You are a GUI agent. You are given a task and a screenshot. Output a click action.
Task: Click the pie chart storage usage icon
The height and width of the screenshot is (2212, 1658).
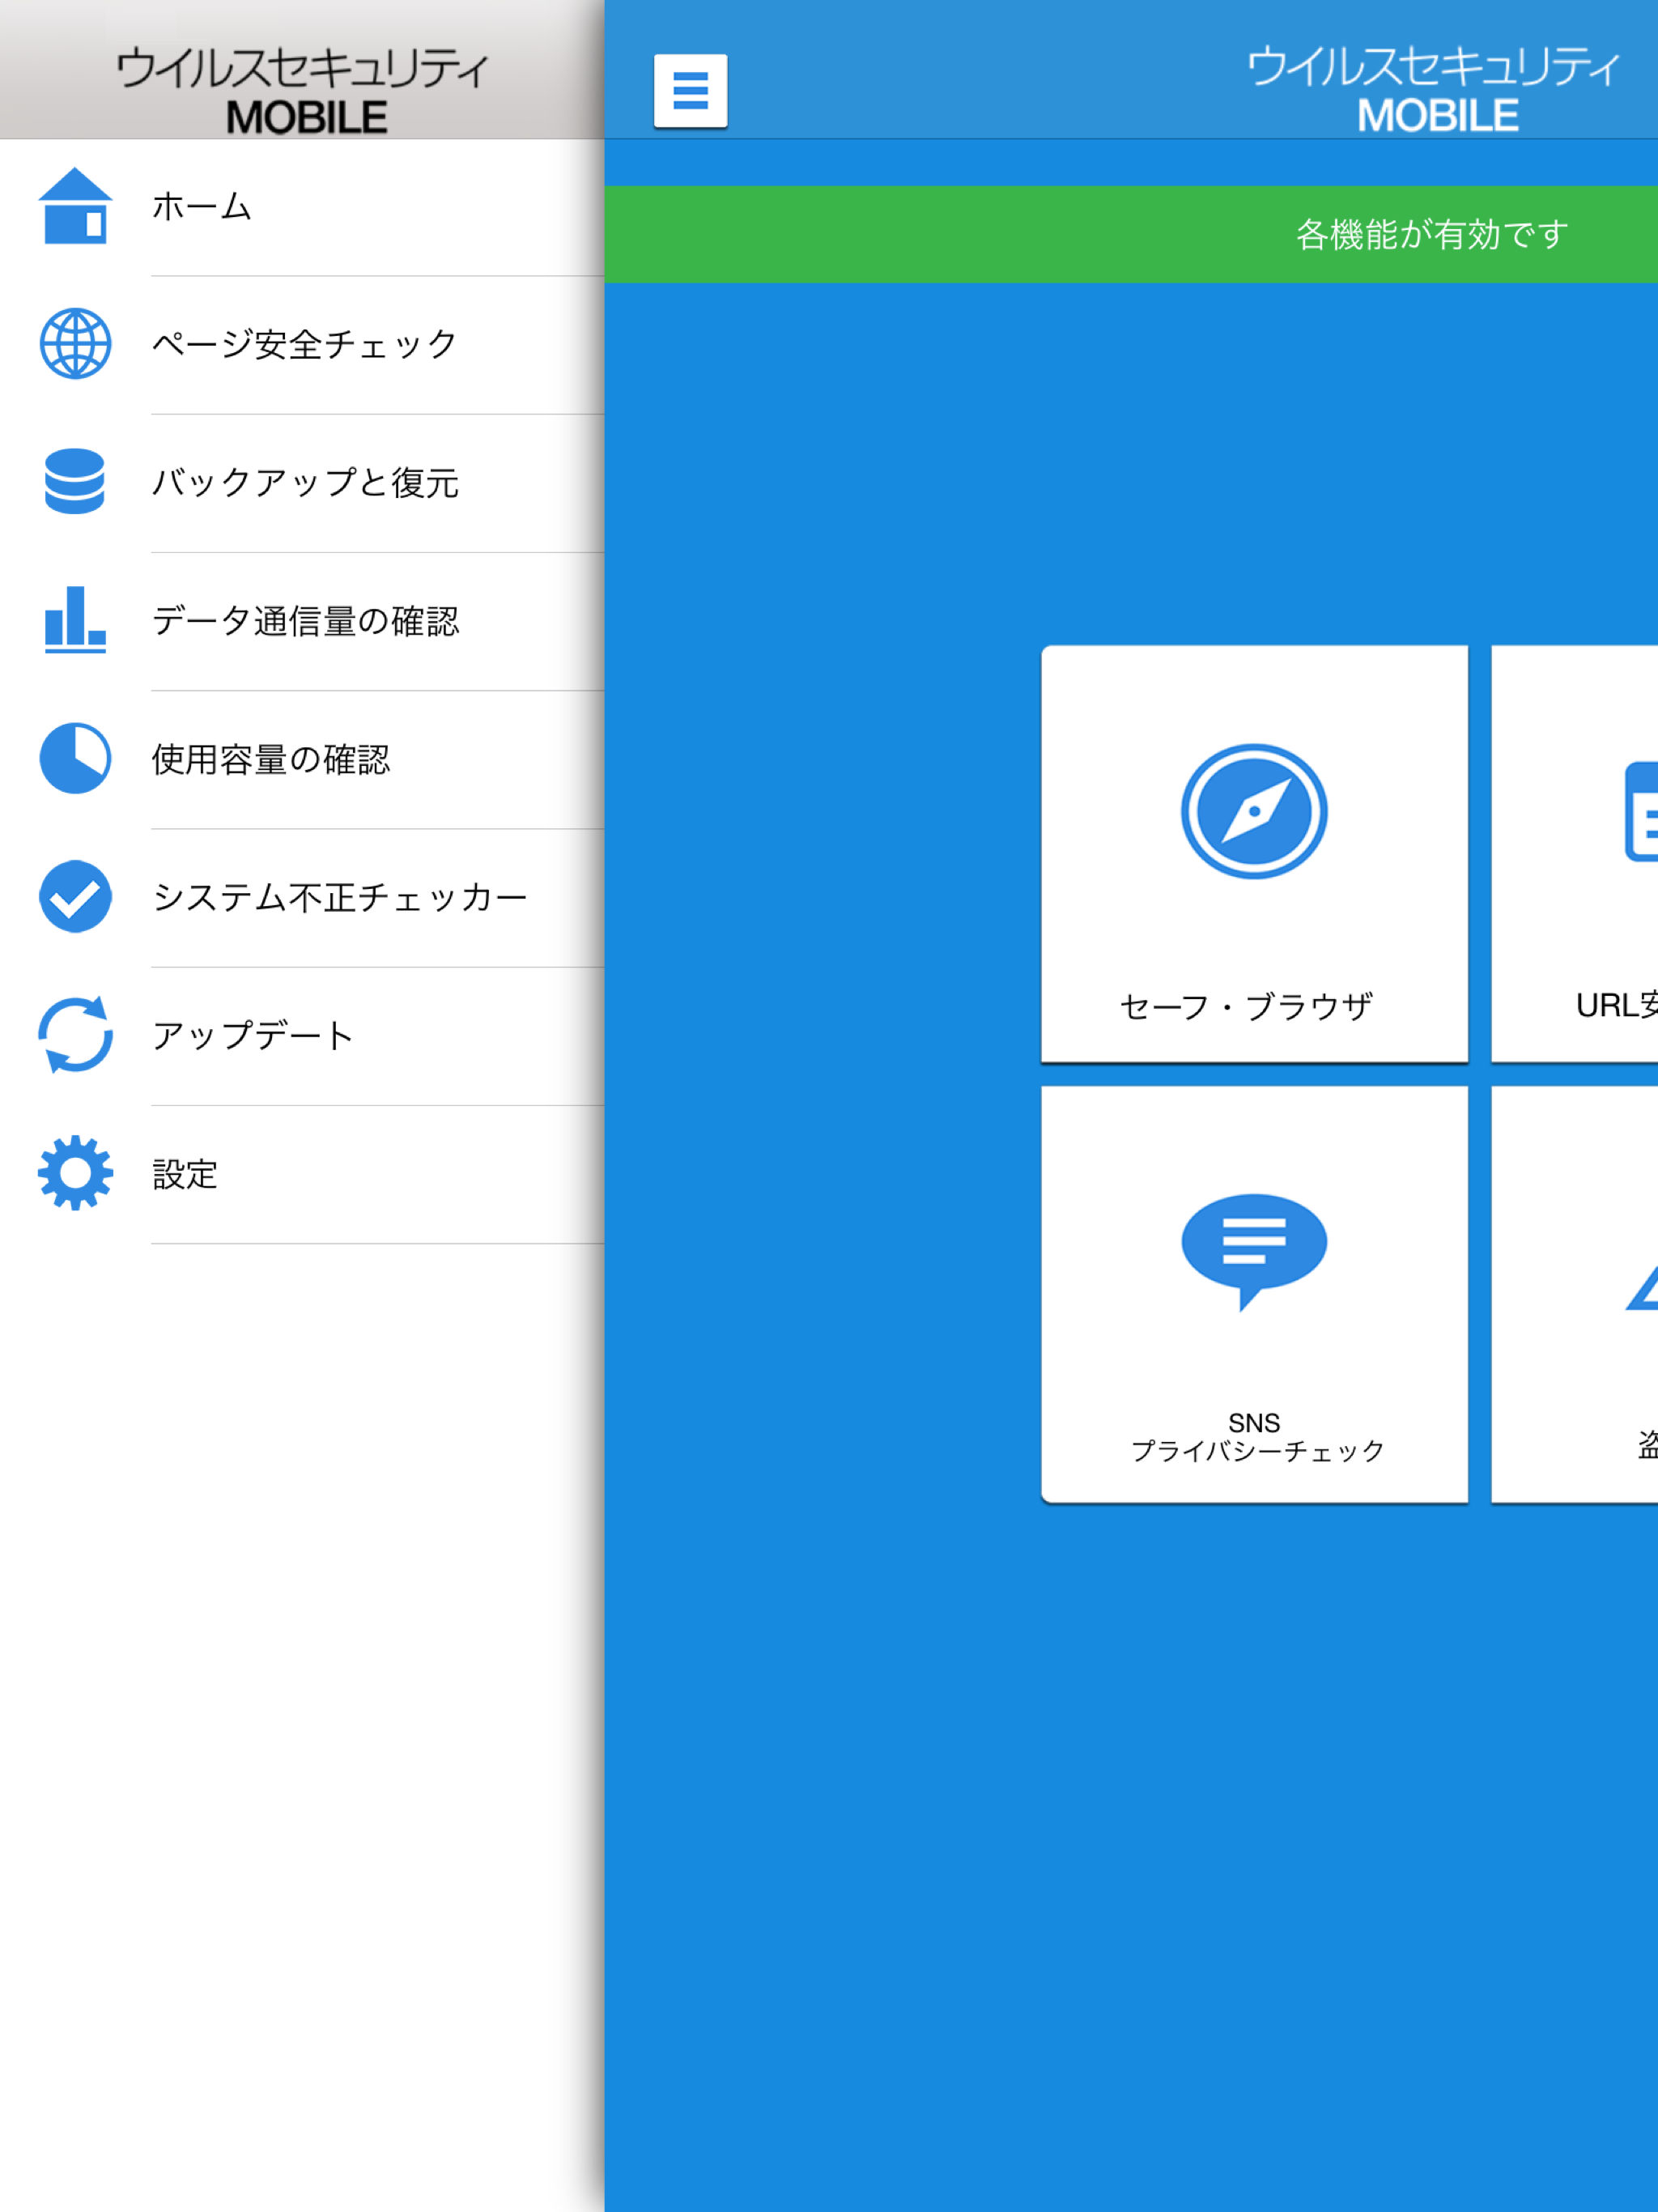[75, 758]
